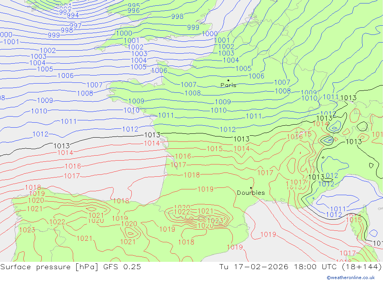This screenshot has width=383, height=281.
Task: Click the Dourbies location label
Action: pyautogui.click(x=251, y=193)
